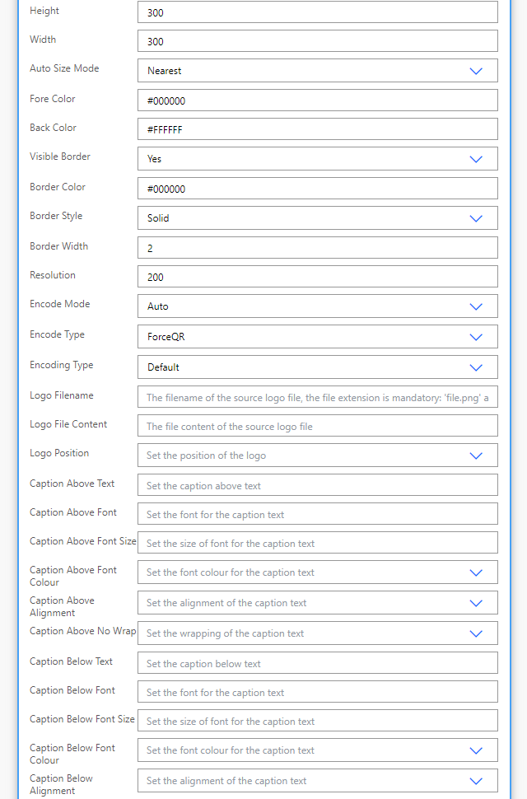The height and width of the screenshot is (799, 527).
Task: Expand the Caption Below Alignment dropdown
Action: (x=476, y=780)
